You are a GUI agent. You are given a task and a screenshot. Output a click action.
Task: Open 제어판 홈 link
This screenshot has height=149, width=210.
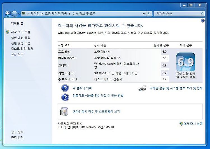point(17,23)
